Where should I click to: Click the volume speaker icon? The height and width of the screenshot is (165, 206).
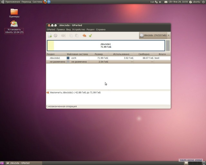(160, 2)
